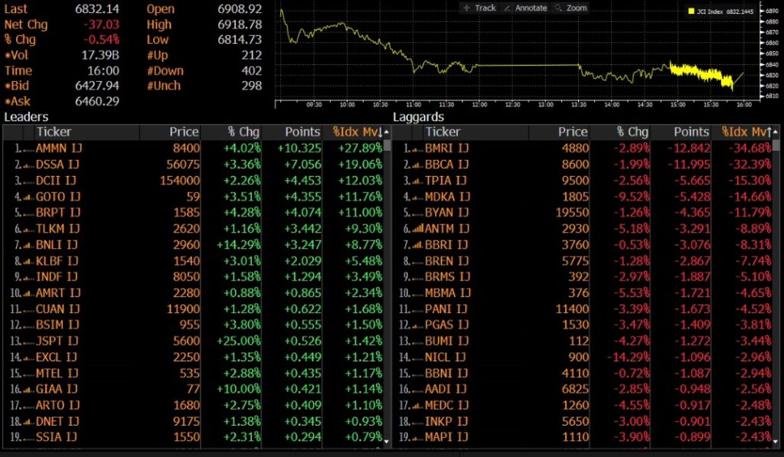Viewport: 784px width, 457px height.
Task: Open the volume bars icon beside MEDC IJ
Action: coord(418,406)
